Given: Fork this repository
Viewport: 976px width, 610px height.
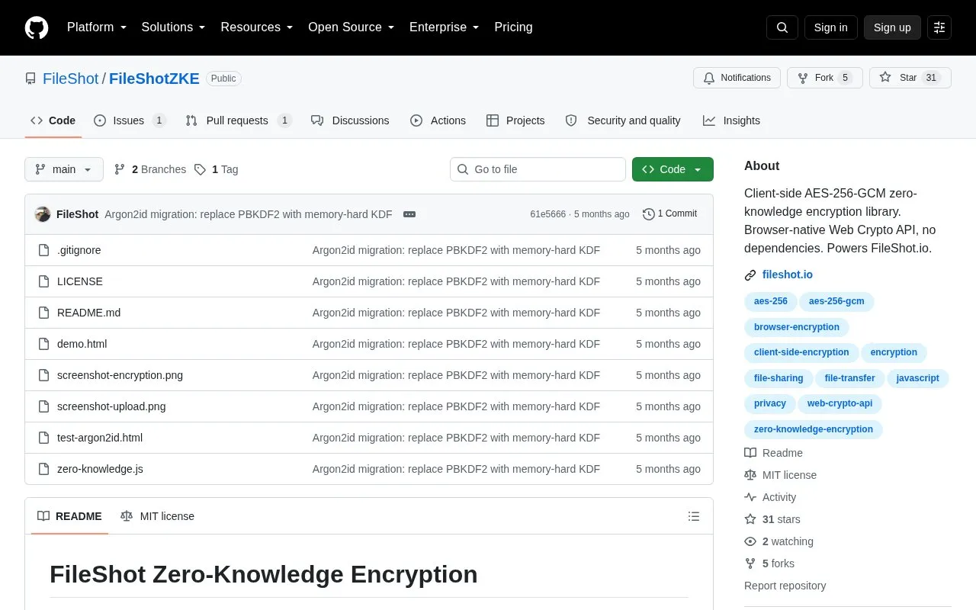Looking at the screenshot, I should pyautogui.click(x=825, y=78).
